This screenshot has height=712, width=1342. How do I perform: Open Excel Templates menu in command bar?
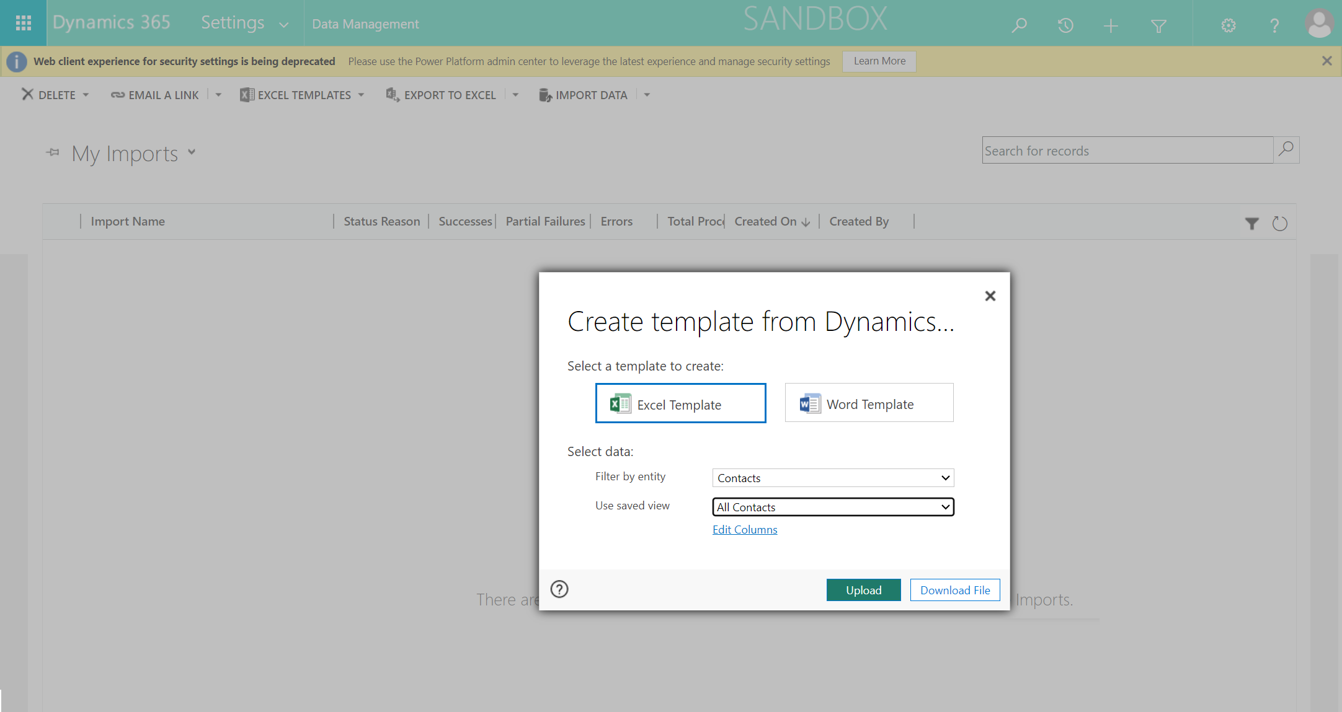click(303, 95)
